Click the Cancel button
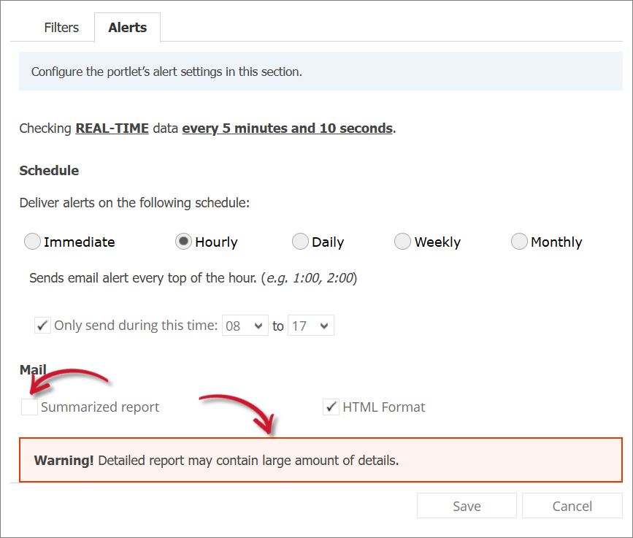 click(572, 505)
